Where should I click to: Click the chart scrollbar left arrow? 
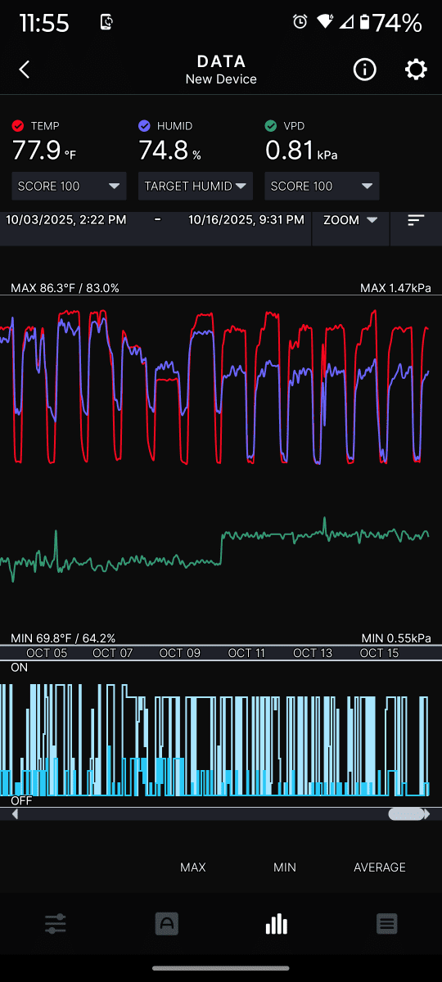pos(15,814)
